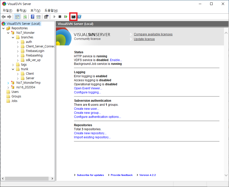This screenshot has height=187, width=229.
Task: Select the Client folder under trunk
Action: coord(30,73)
